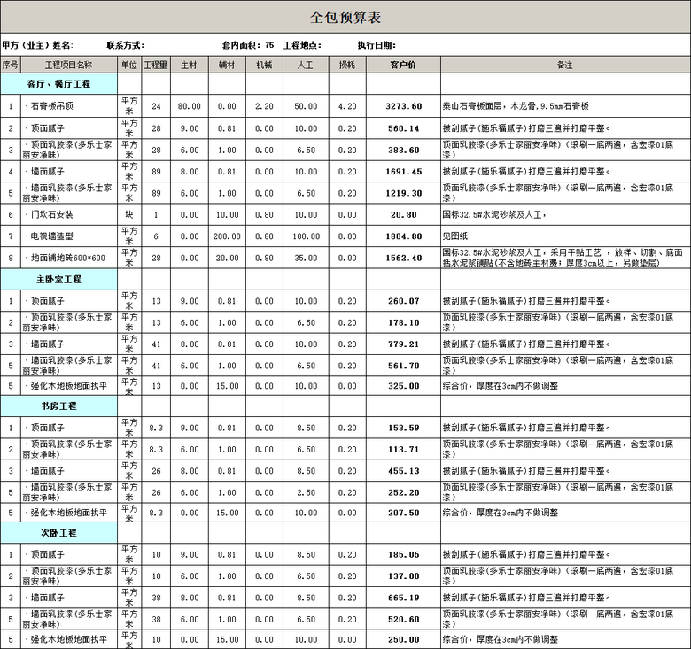Select the 工程项目名称 column header
Viewport: 691px width, 649px height.
click(69, 65)
